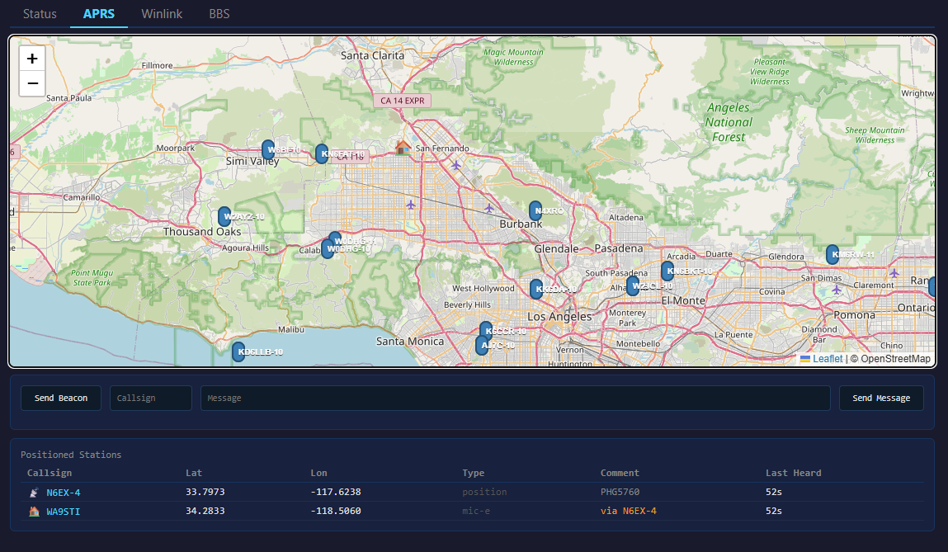This screenshot has height=552, width=948.
Task: Click the house marker near San Fernando
Action: pos(402,147)
